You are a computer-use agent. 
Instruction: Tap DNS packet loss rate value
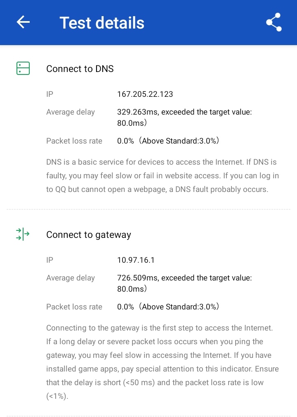(x=168, y=141)
